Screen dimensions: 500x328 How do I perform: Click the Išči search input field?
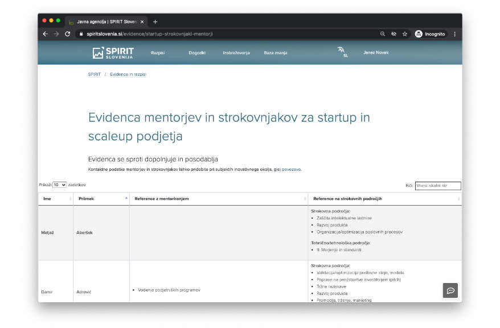click(437, 186)
